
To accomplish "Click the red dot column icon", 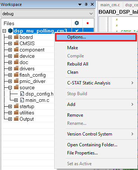I will pos(87,23).
